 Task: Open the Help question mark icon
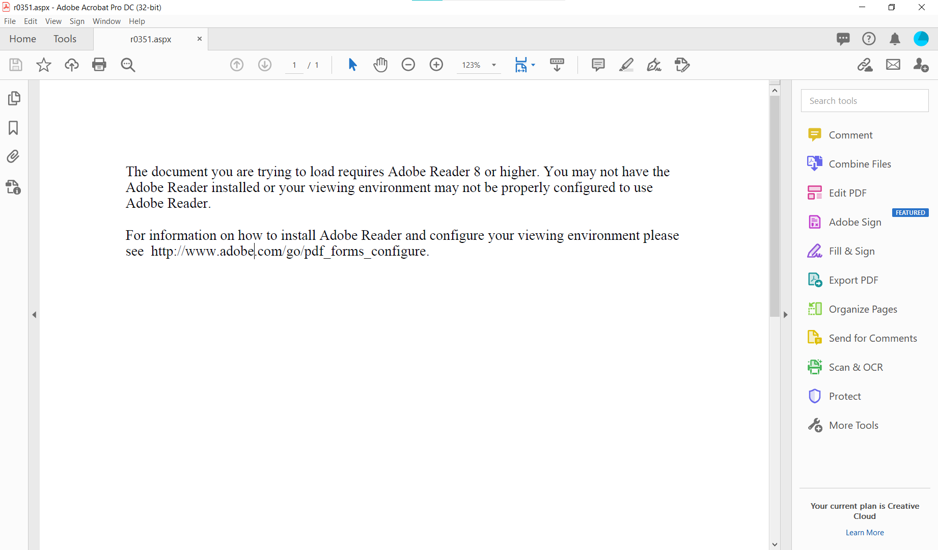869,39
